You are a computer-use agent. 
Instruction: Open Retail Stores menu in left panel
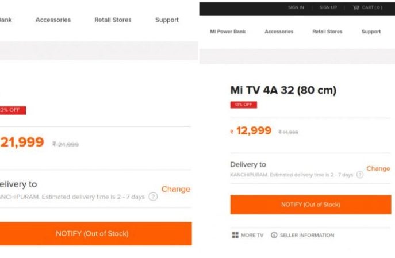[x=113, y=20]
